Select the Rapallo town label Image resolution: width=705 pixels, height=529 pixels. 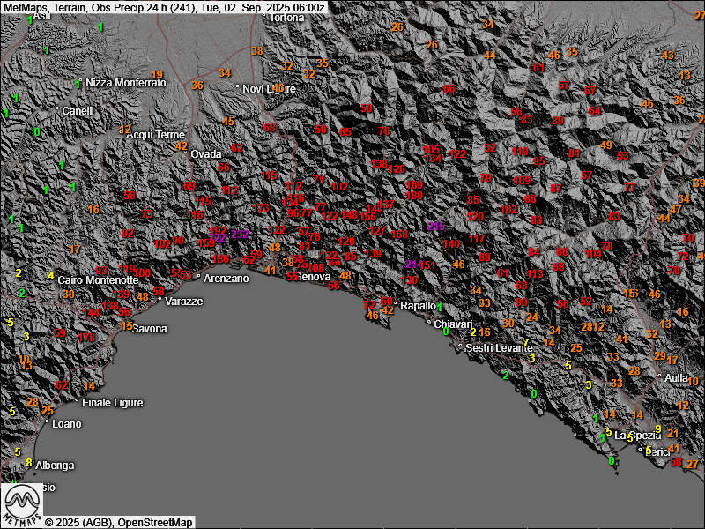418,306
